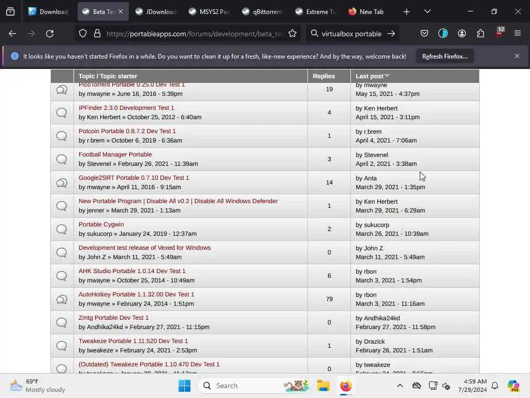Bookmark this page with the star icon
Viewport: 530px width, 398px height.
(x=292, y=34)
